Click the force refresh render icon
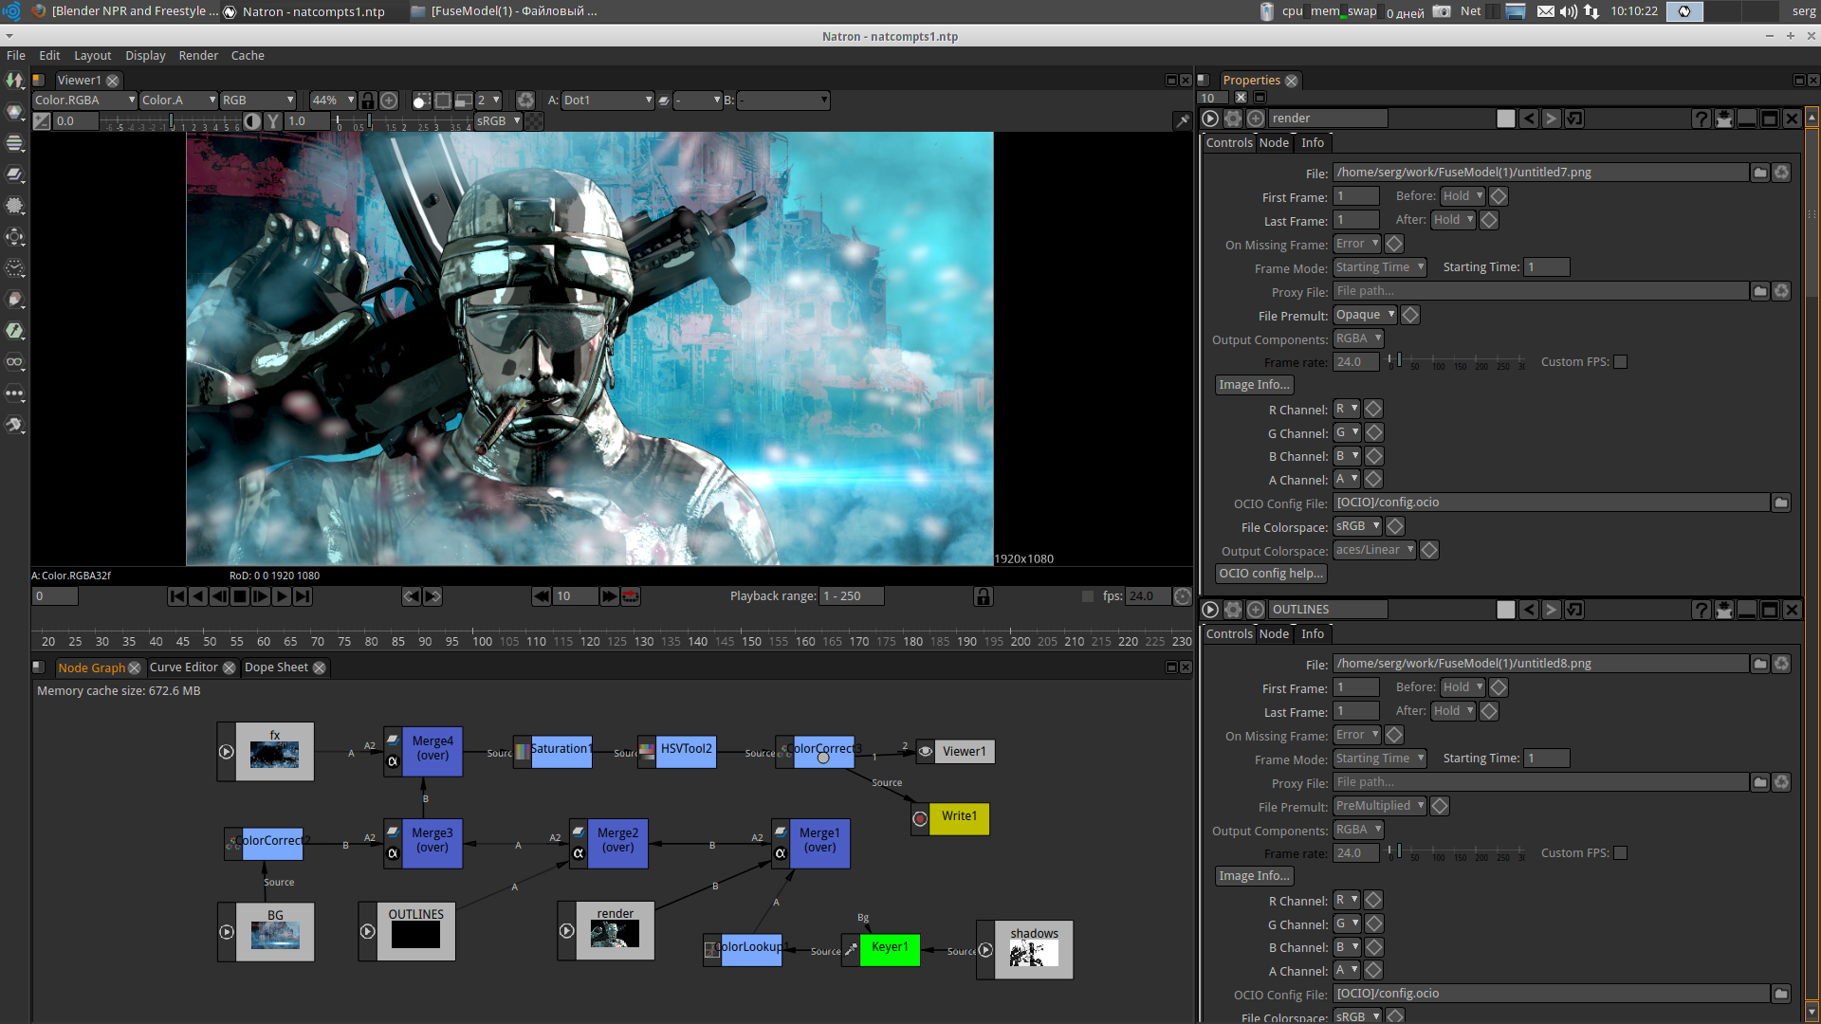The width and height of the screenshot is (1821, 1024). [525, 101]
